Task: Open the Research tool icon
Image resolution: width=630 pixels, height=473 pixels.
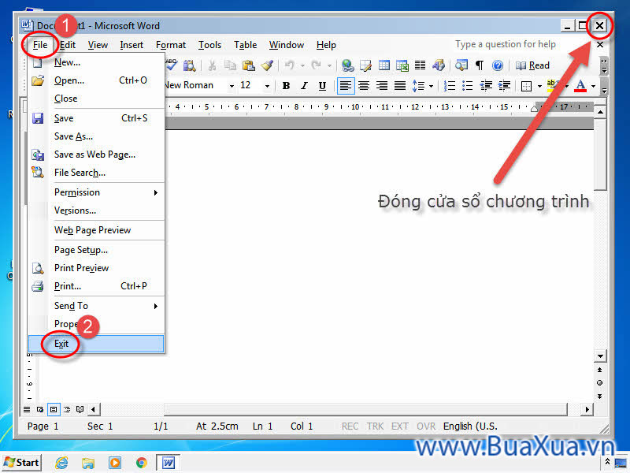Action: (189, 65)
